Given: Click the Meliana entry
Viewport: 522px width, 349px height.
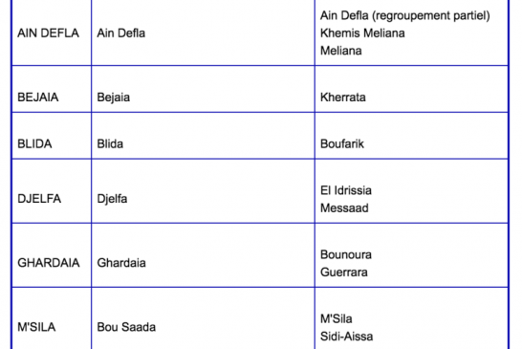Looking at the screenshot, I should (341, 51).
